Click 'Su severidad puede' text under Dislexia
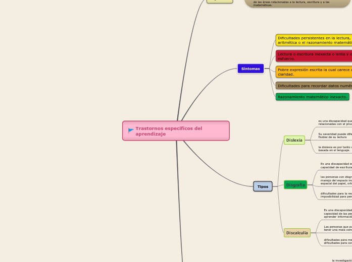The width and height of the screenshot is (352, 262). coord(334,136)
